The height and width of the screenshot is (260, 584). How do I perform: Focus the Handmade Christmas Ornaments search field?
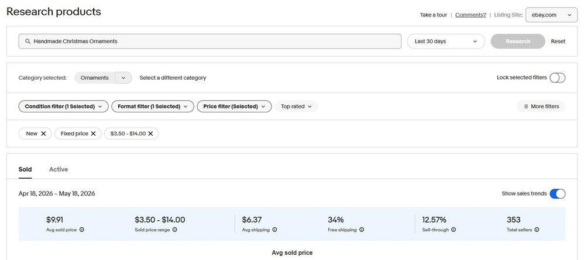[210, 42]
